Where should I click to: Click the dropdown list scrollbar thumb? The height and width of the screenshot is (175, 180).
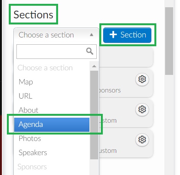coord(94,115)
